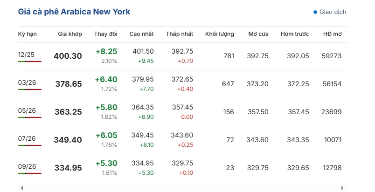Click the Giá cà phê Arabica New York title

(x=74, y=12)
